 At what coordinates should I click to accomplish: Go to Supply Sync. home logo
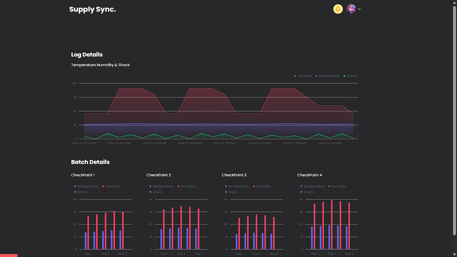click(92, 9)
